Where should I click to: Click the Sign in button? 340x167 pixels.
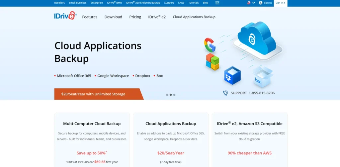click(x=281, y=3)
